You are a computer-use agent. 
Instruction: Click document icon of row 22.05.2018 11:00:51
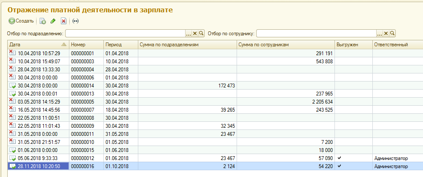click(12, 118)
